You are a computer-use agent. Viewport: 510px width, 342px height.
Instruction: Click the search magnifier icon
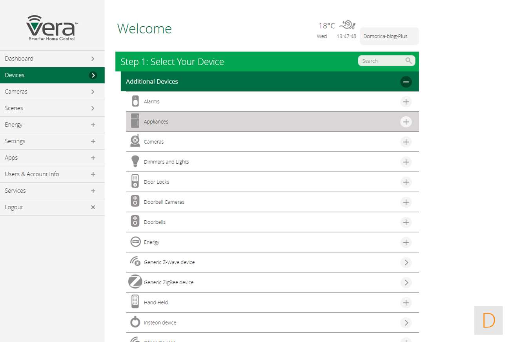pos(408,61)
